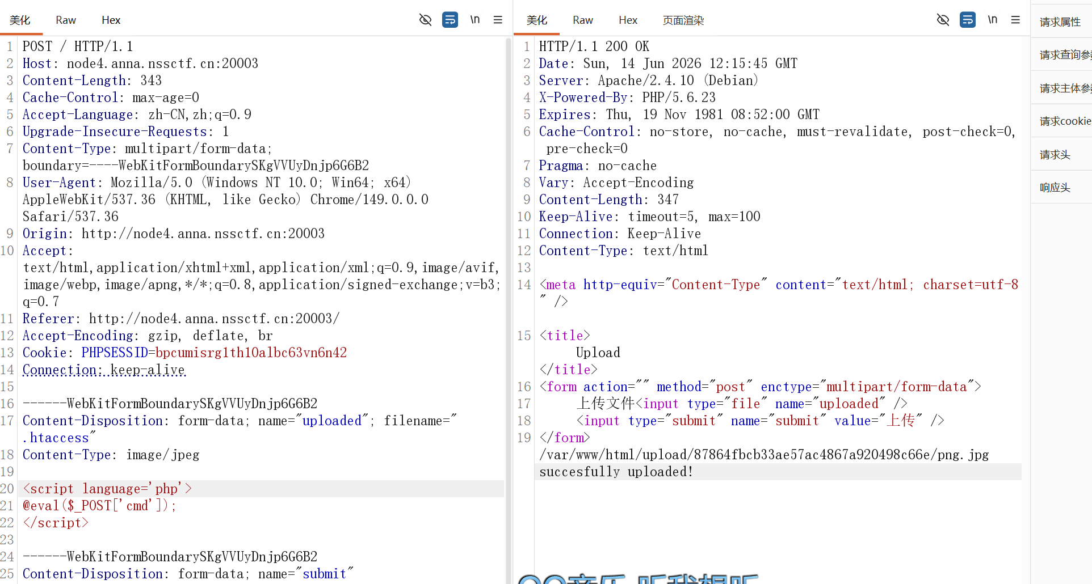Click the POST / HTTP/1.1 request line
The width and height of the screenshot is (1092, 584).
coord(78,46)
